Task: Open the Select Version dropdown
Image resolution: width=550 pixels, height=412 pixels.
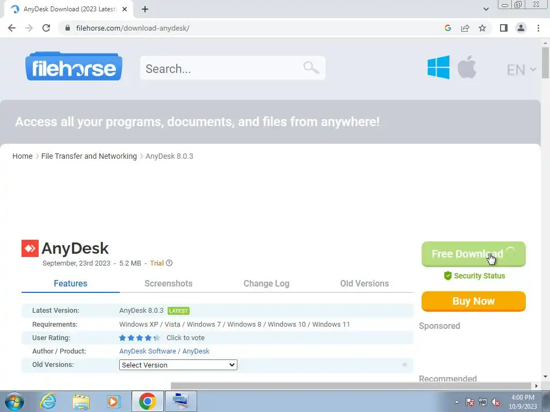Action: point(178,365)
